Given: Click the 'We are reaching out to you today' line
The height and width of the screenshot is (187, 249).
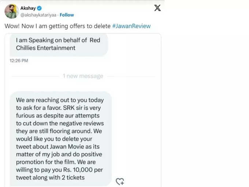Looking at the screenshot, I should (60, 100).
